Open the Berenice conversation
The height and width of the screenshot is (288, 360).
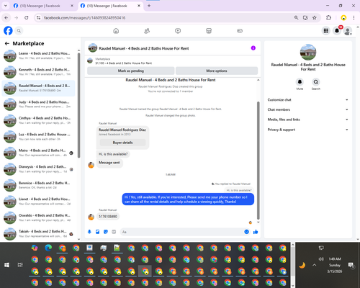click(x=38, y=185)
